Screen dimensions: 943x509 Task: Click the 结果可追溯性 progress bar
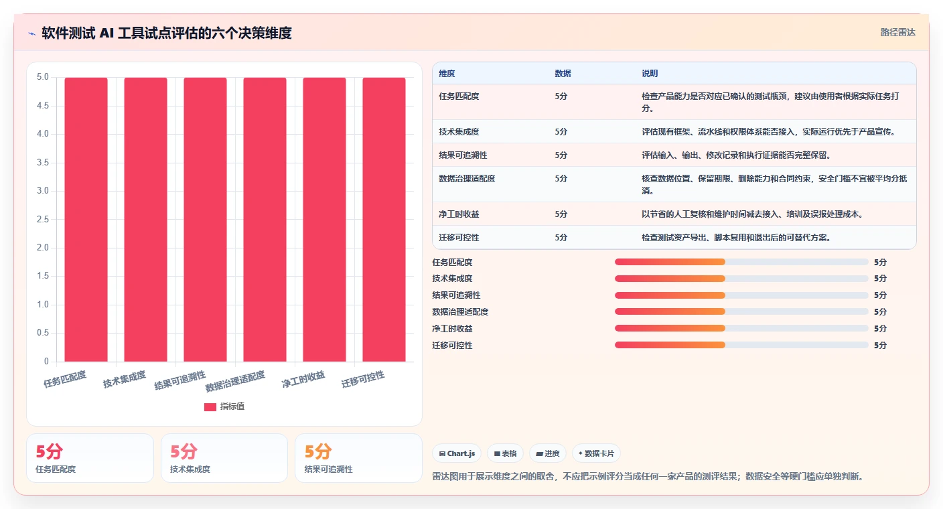tap(741, 295)
